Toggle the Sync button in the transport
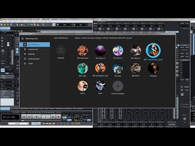Screen dimensions: 195x146 click(x=69, y=118)
